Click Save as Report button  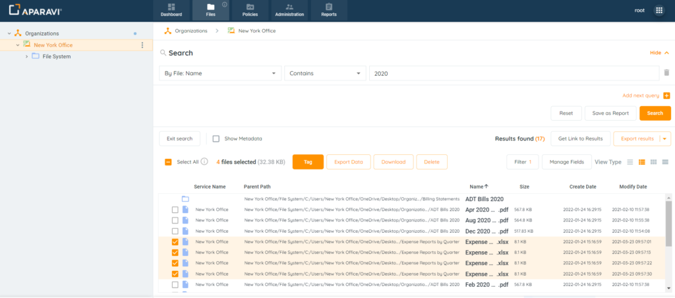(x=610, y=113)
